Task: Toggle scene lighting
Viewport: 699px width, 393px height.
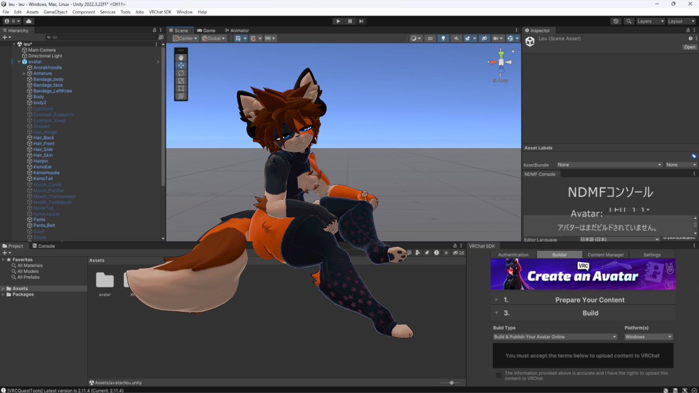Action: click(443, 38)
